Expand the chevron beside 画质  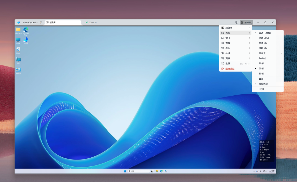[x=250, y=33]
